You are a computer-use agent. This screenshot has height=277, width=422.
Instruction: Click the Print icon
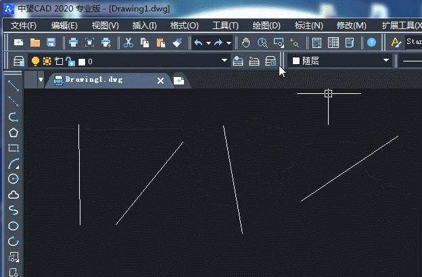(73, 43)
